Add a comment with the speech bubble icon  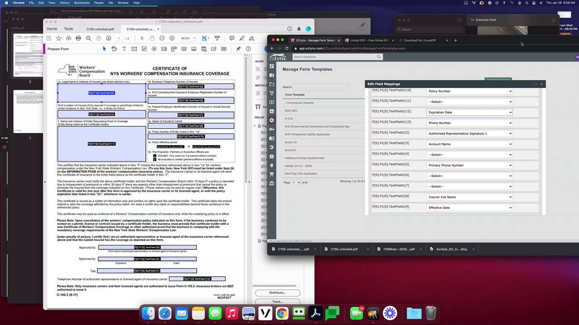(232, 38)
